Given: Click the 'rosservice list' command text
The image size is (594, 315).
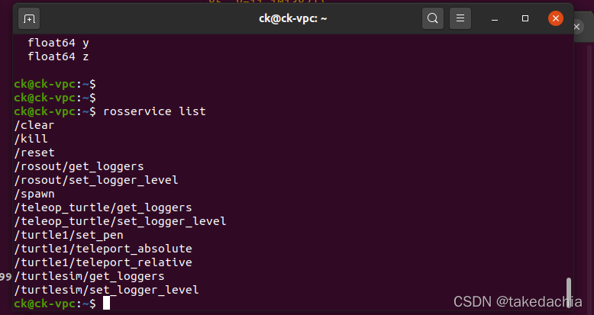Looking at the screenshot, I should click(x=154, y=111).
